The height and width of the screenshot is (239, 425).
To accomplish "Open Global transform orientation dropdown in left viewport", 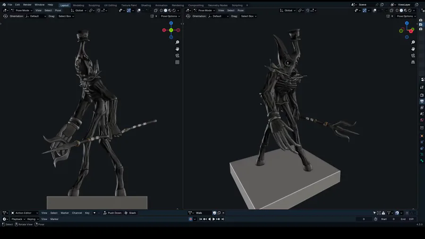I will pyautogui.click(x=78, y=10).
